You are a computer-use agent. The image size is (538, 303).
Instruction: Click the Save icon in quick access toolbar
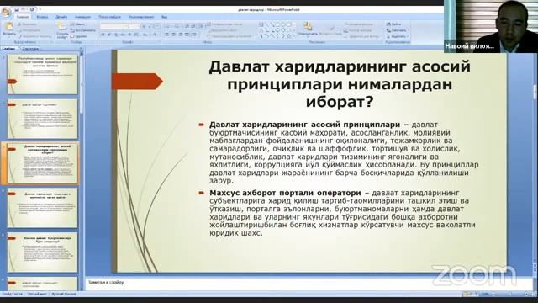tap(17, 9)
